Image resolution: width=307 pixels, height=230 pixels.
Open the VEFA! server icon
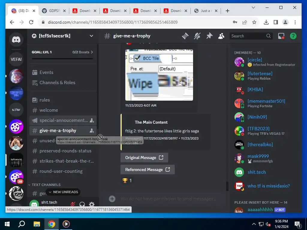(16, 59)
